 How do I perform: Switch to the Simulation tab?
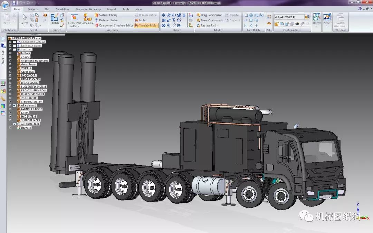62,9
